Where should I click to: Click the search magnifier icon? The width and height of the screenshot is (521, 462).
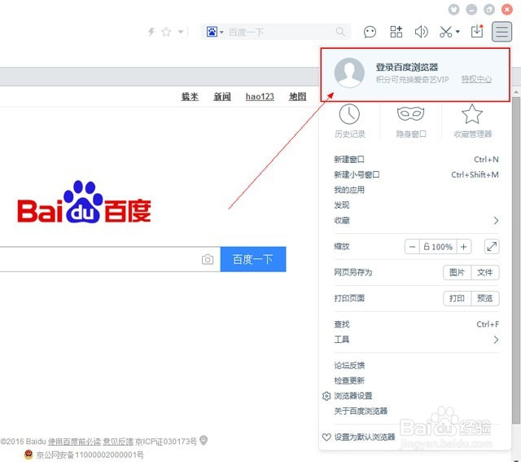(340, 32)
